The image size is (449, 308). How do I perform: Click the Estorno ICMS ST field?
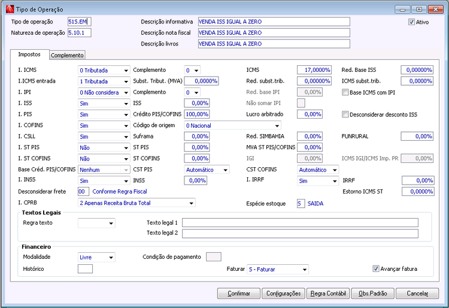[418, 191]
